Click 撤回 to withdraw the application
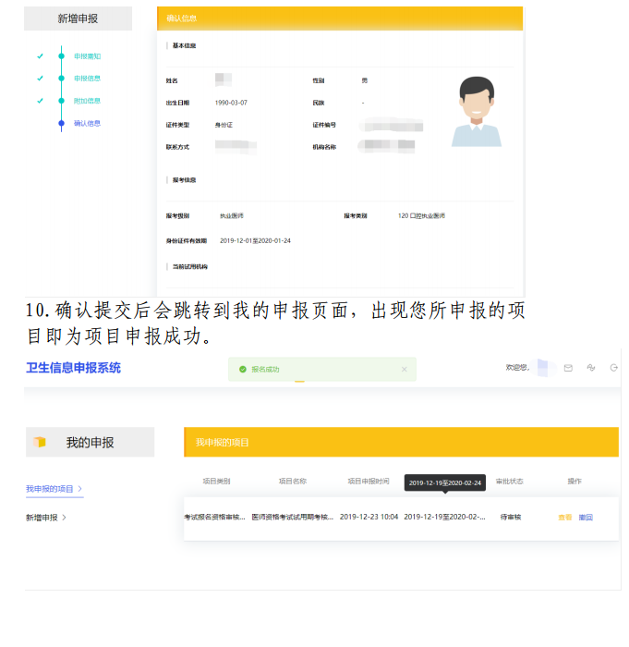 pyautogui.click(x=586, y=517)
